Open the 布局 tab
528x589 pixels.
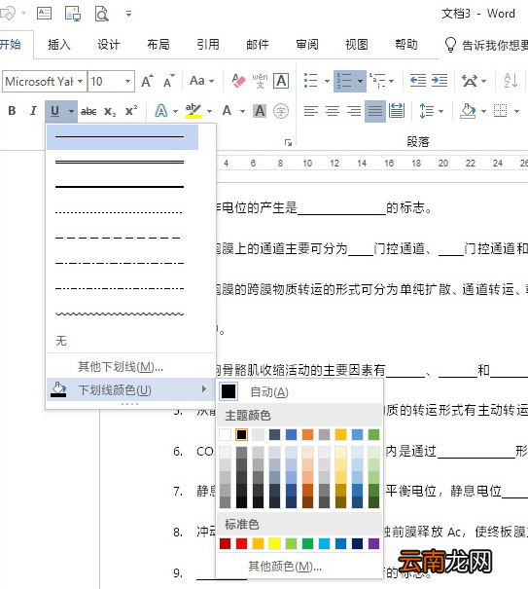[x=158, y=45]
